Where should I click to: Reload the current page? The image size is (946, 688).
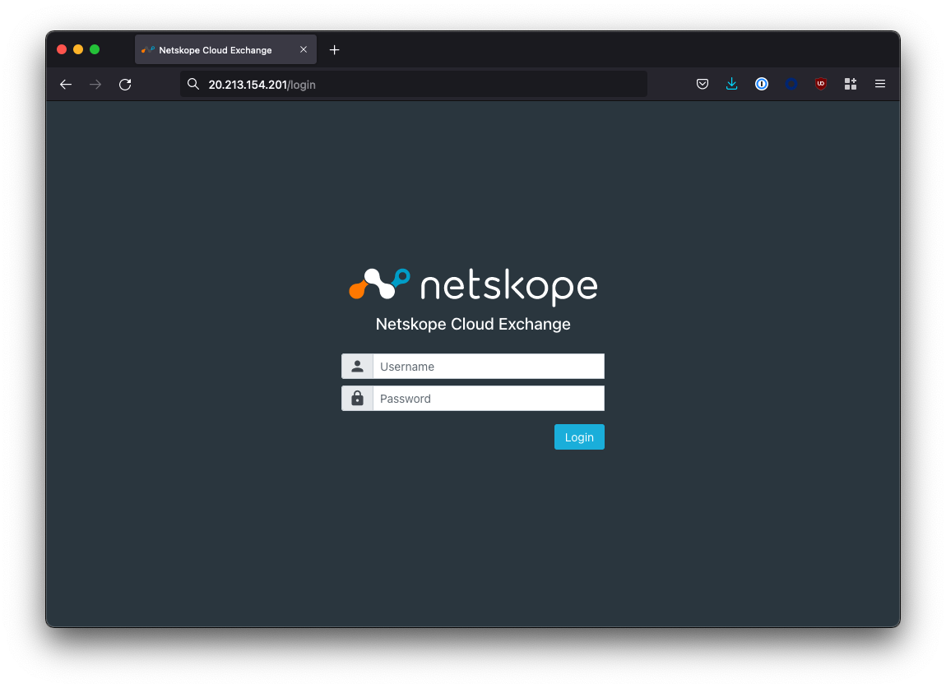tap(125, 84)
